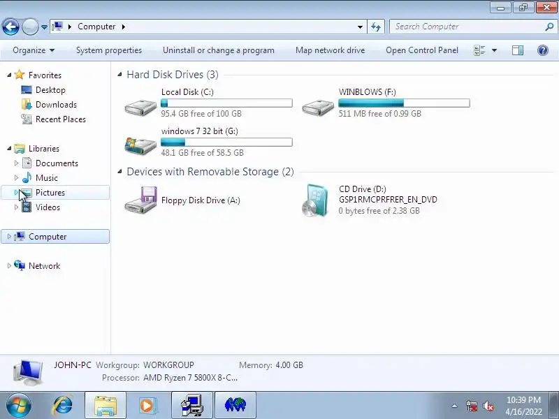
Task: Click 'GSP1RMCPRFRER_EN_DVD' label
Action: pyautogui.click(x=388, y=200)
